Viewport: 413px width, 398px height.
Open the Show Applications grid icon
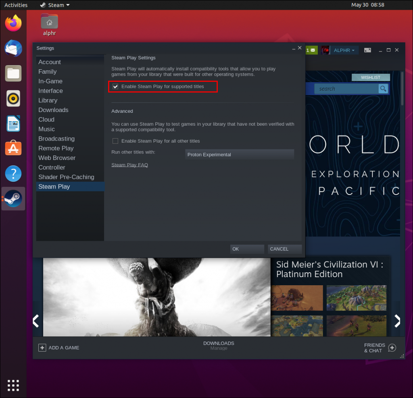tap(13, 386)
